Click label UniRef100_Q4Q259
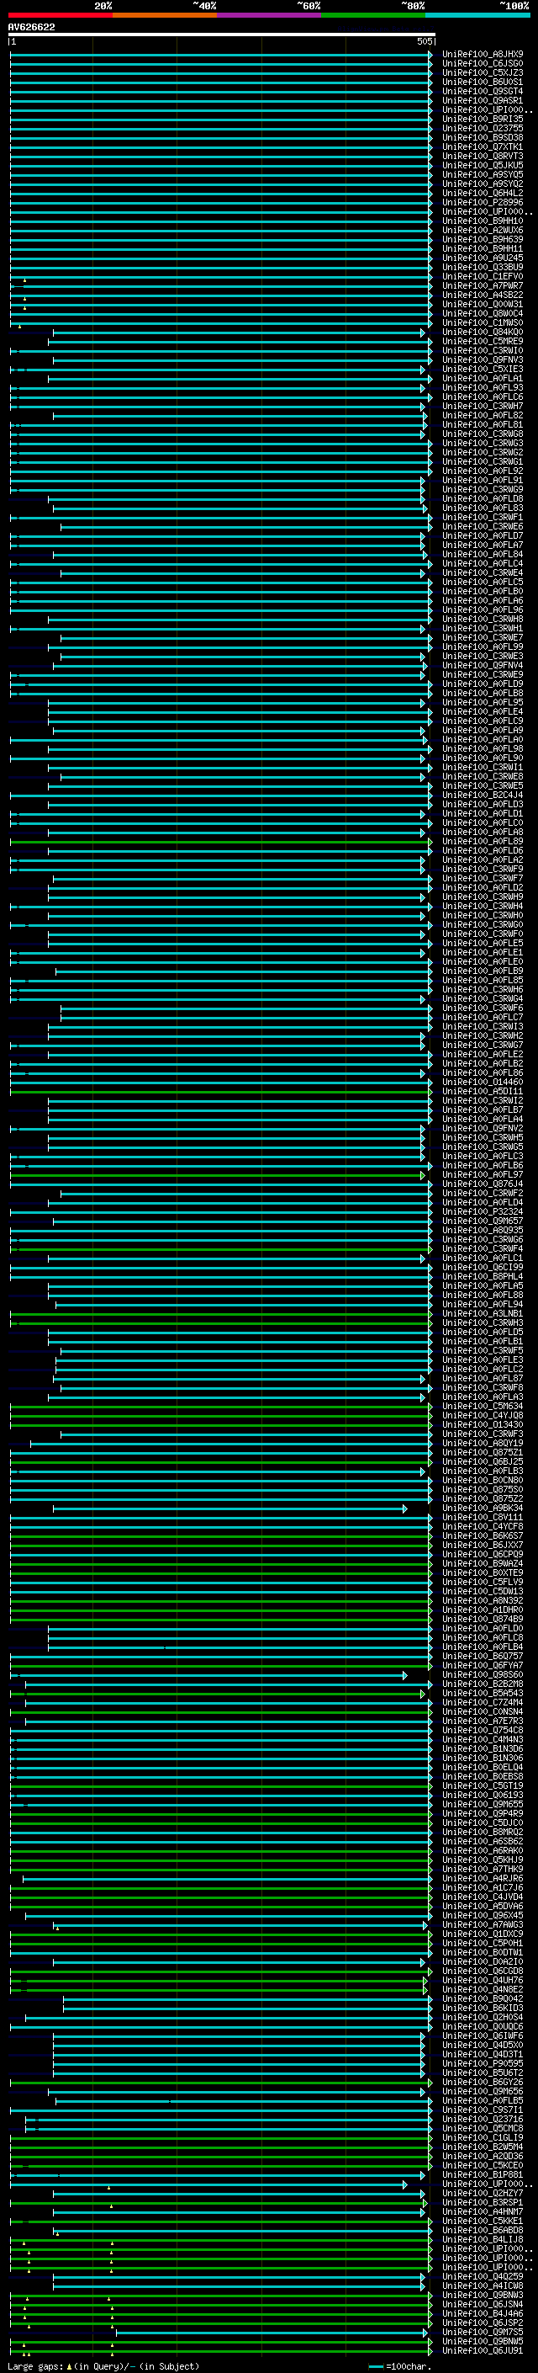The image size is (538, 2373). [x=483, y=2276]
